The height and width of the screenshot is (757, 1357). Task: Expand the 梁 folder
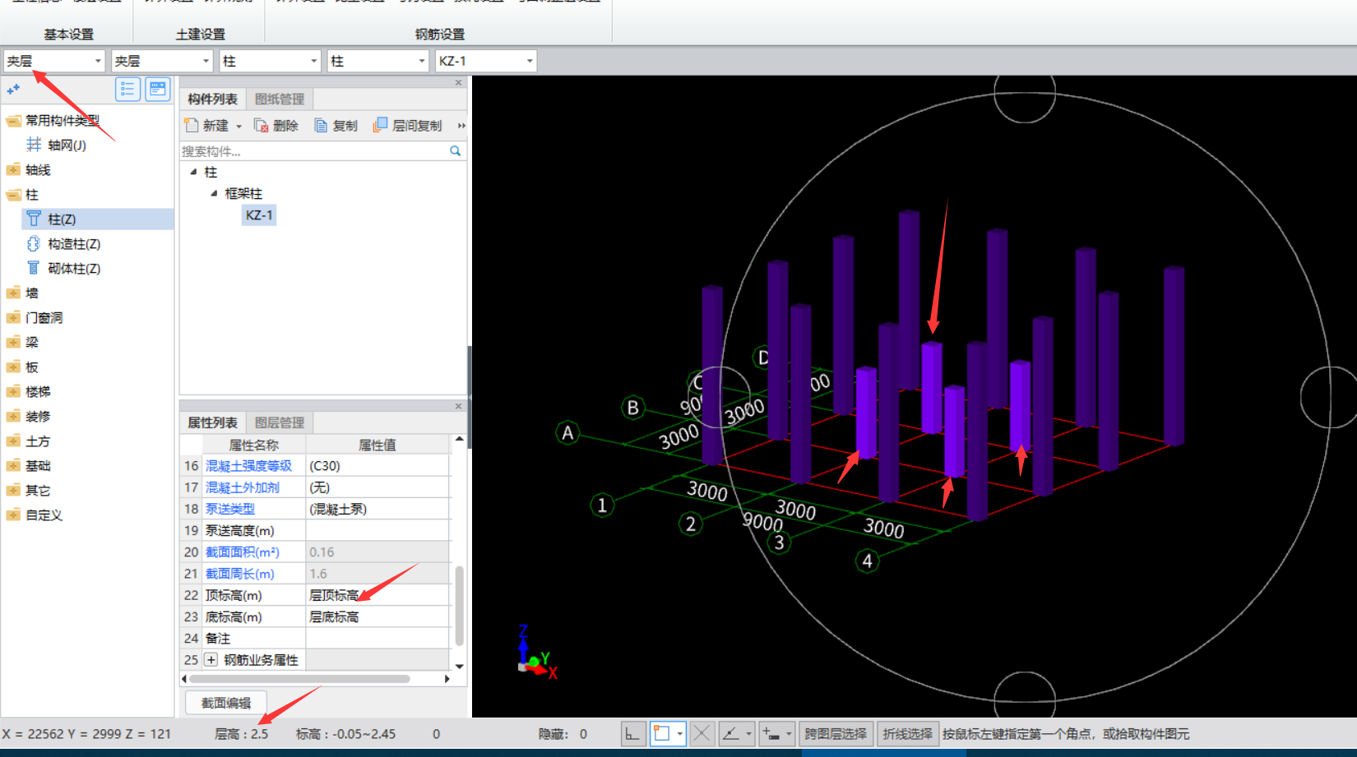pyautogui.click(x=13, y=343)
